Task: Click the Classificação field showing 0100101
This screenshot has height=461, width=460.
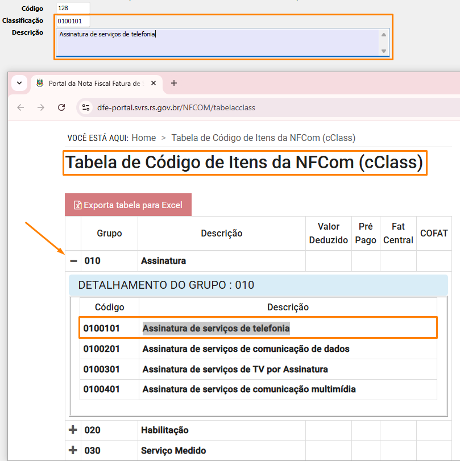Action: click(72, 20)
